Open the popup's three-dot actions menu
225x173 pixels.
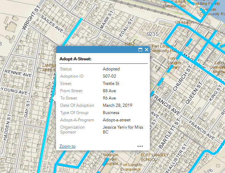pos(140,146)
